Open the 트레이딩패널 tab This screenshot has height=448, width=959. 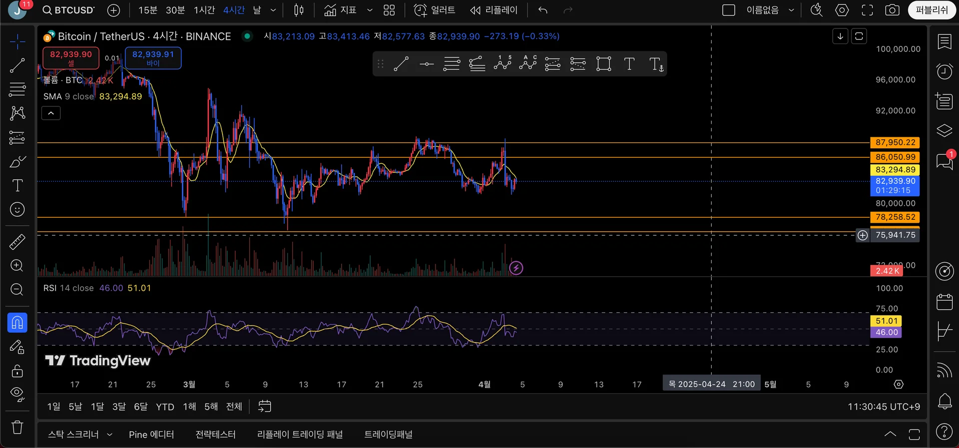389,435
